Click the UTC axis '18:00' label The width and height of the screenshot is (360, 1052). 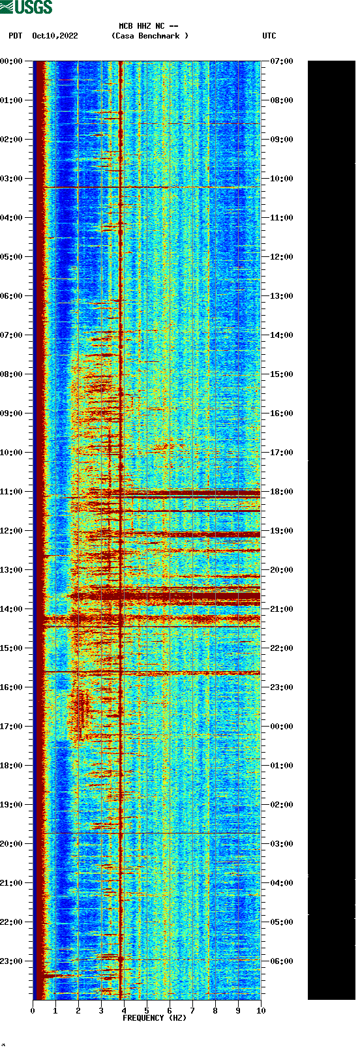[282, 492]
